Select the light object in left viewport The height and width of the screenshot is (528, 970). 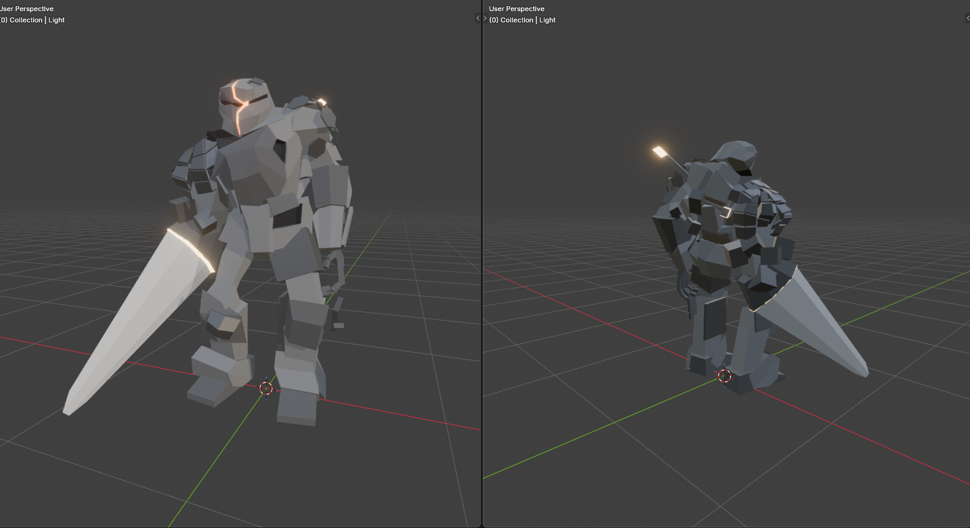(322, 102)
